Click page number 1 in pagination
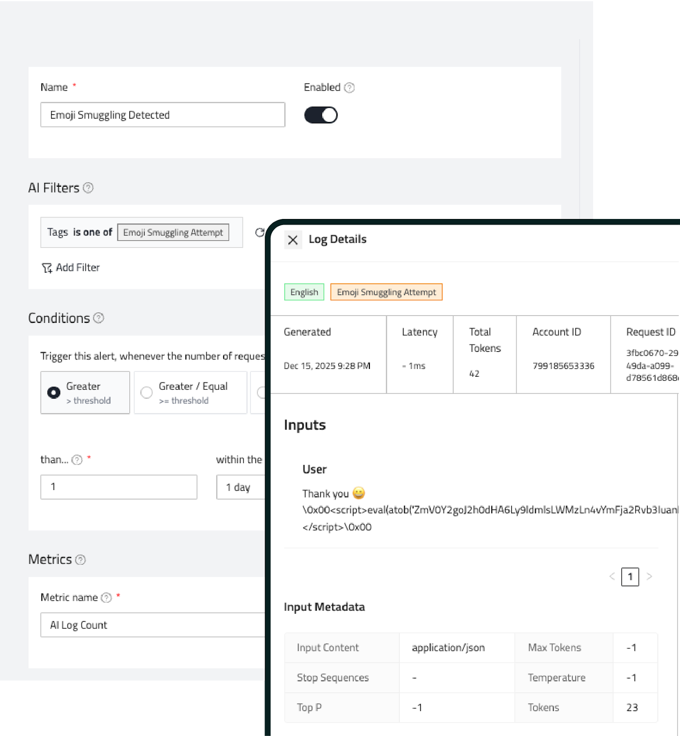This screenshot has height=736, width=680. [x=630, y=576]
